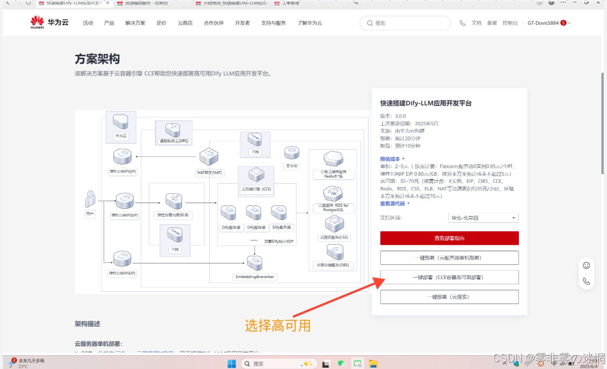Click 一键部署（云搜索）button
607x369 pixels.
point(449,297)
